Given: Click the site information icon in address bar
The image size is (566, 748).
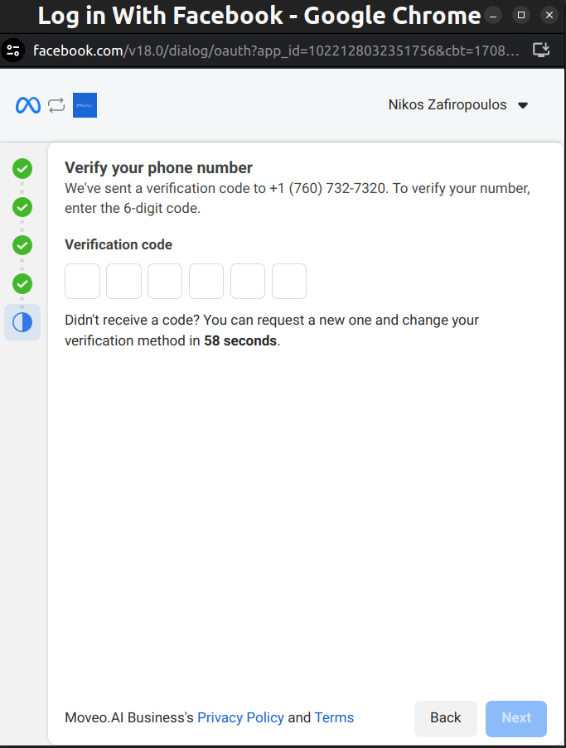Looking at the screenshot, I should coord(13,51).
